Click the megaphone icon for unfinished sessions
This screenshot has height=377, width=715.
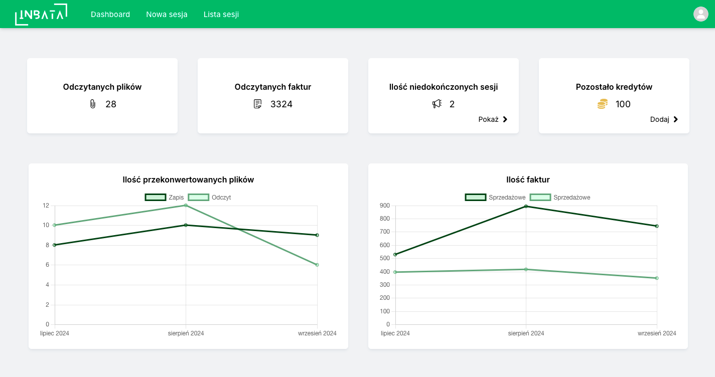437,104
